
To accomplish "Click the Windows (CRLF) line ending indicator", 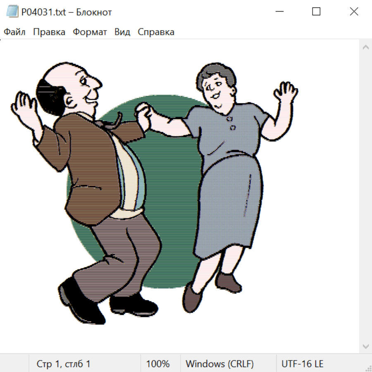I will point(219,364).
